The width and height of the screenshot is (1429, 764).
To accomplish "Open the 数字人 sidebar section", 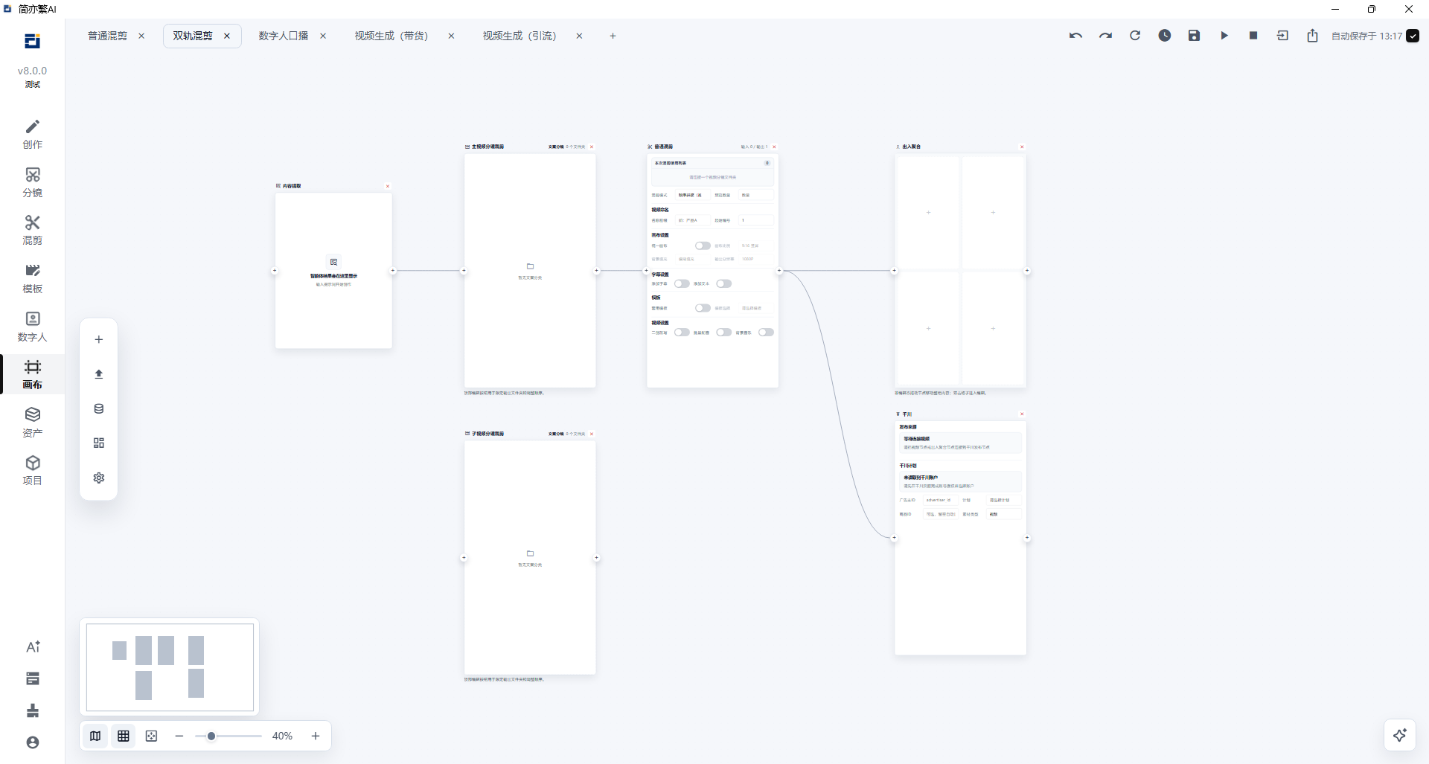I will [32, 327].
